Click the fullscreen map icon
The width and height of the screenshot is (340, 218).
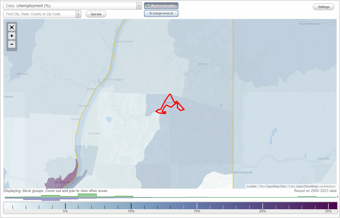point(12,27)
